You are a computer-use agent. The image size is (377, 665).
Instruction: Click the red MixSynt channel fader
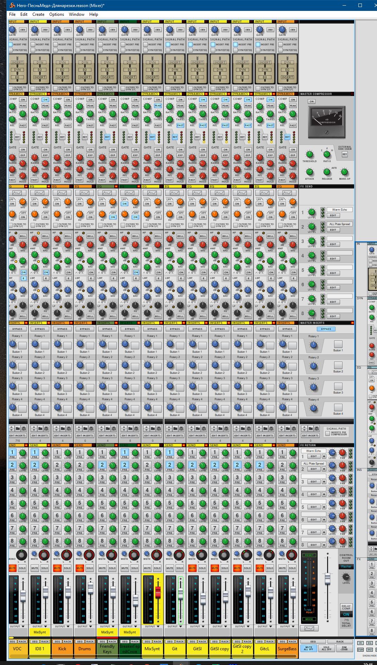158,593
